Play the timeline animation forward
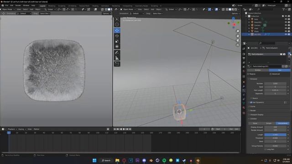Image resolution: width=292 pixels, height=164 pixels. [x=124, y=129]
